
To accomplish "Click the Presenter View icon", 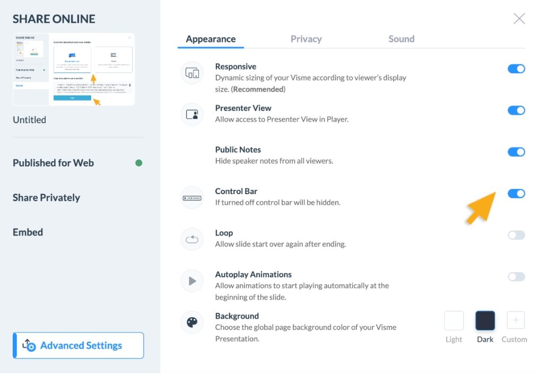I will (x=191, y=114).
